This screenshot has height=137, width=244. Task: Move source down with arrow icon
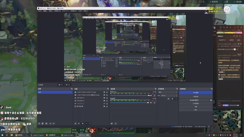tap(90, 124)
